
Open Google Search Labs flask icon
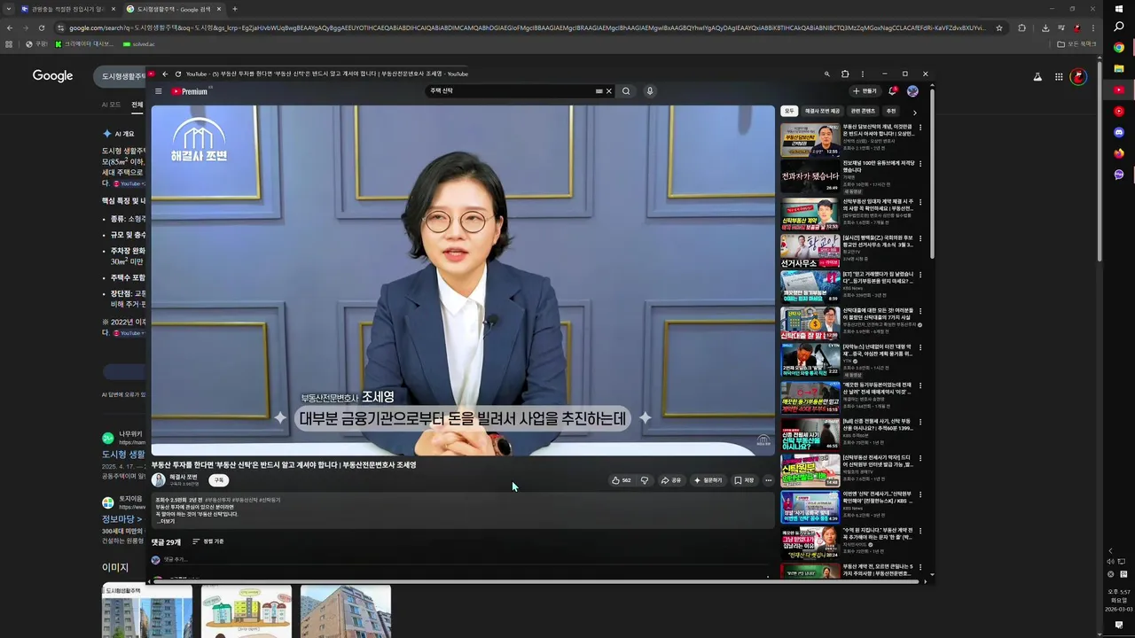[1037, 77]
